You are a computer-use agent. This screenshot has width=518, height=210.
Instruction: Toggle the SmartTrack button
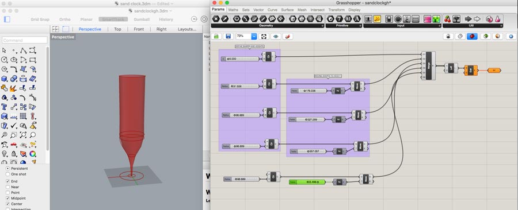coord(113,20)
